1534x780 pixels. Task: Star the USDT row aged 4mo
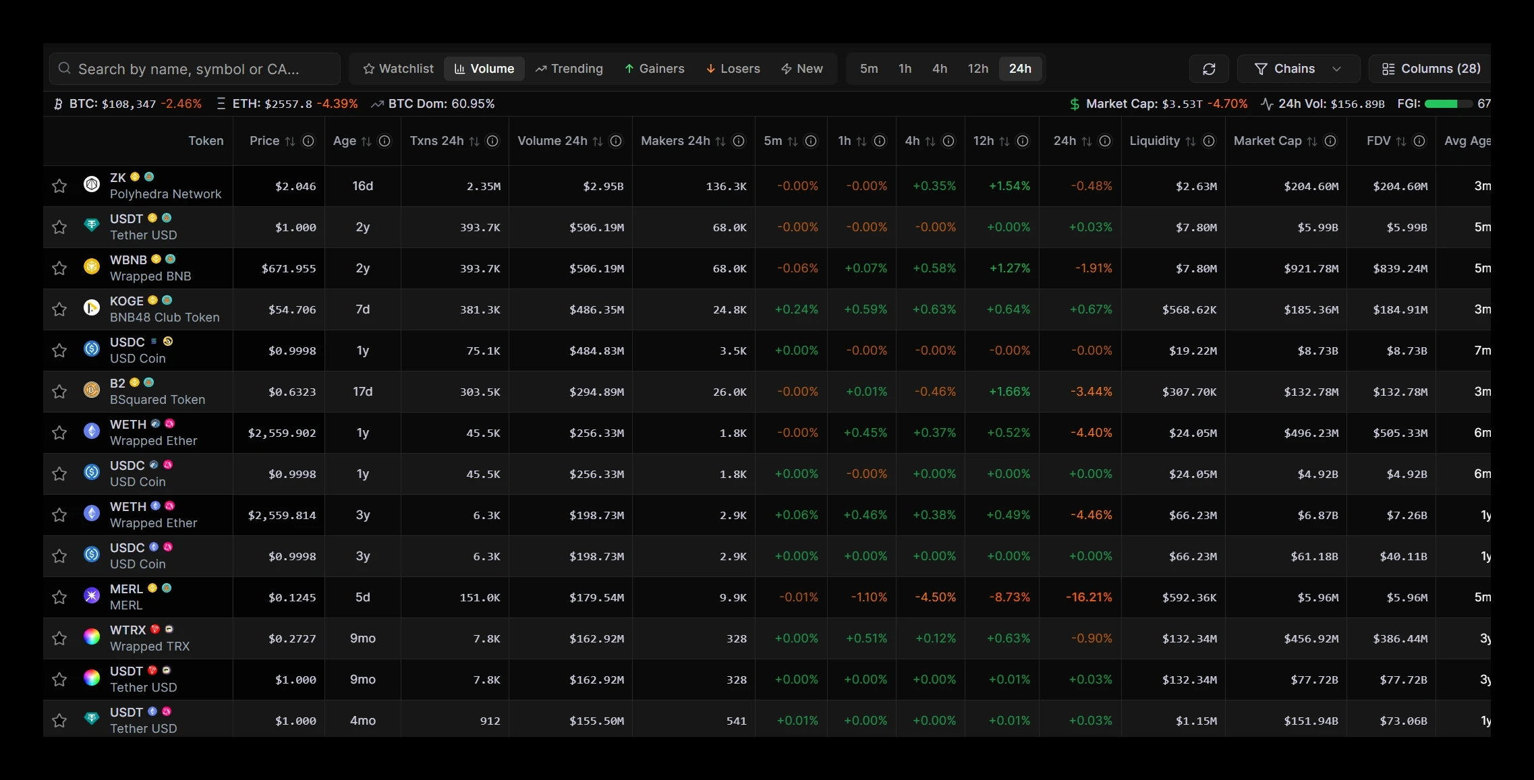[x=59, y=721]
